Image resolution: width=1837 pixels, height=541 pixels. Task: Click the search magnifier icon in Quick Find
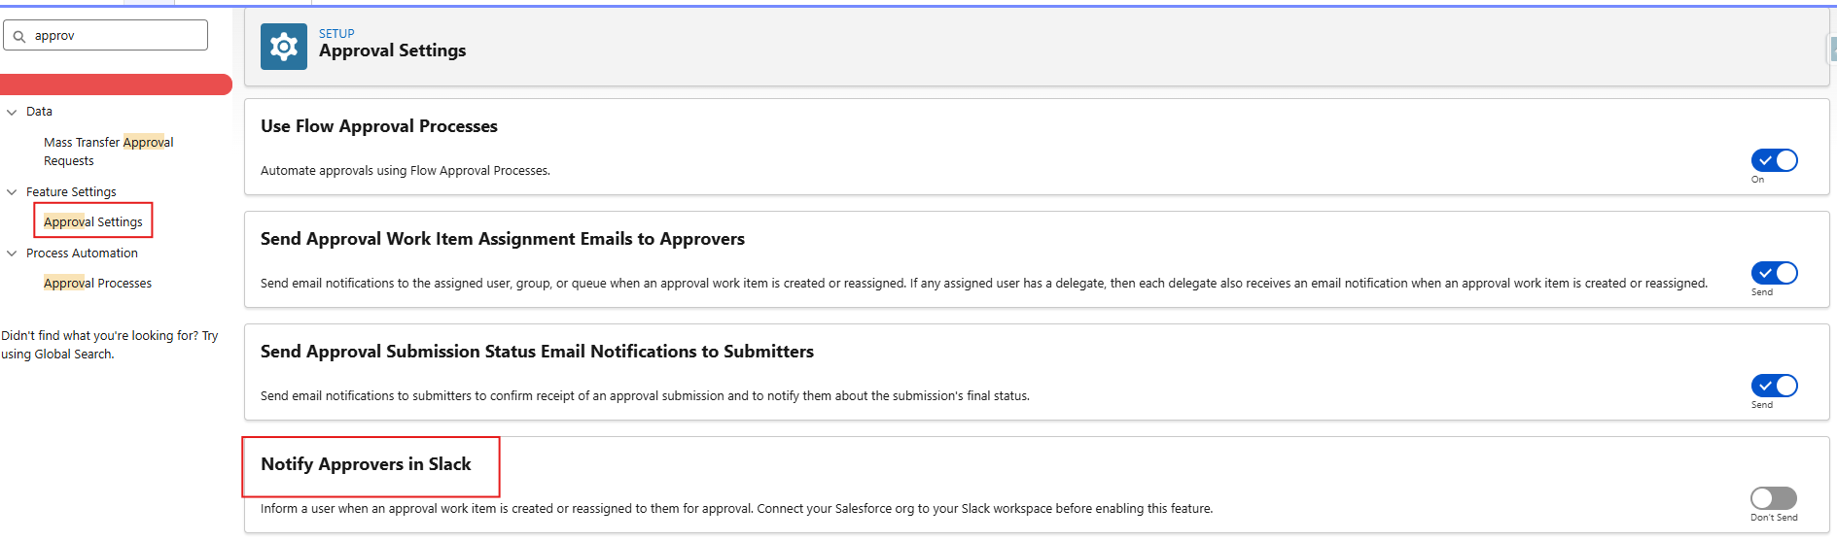19,36
